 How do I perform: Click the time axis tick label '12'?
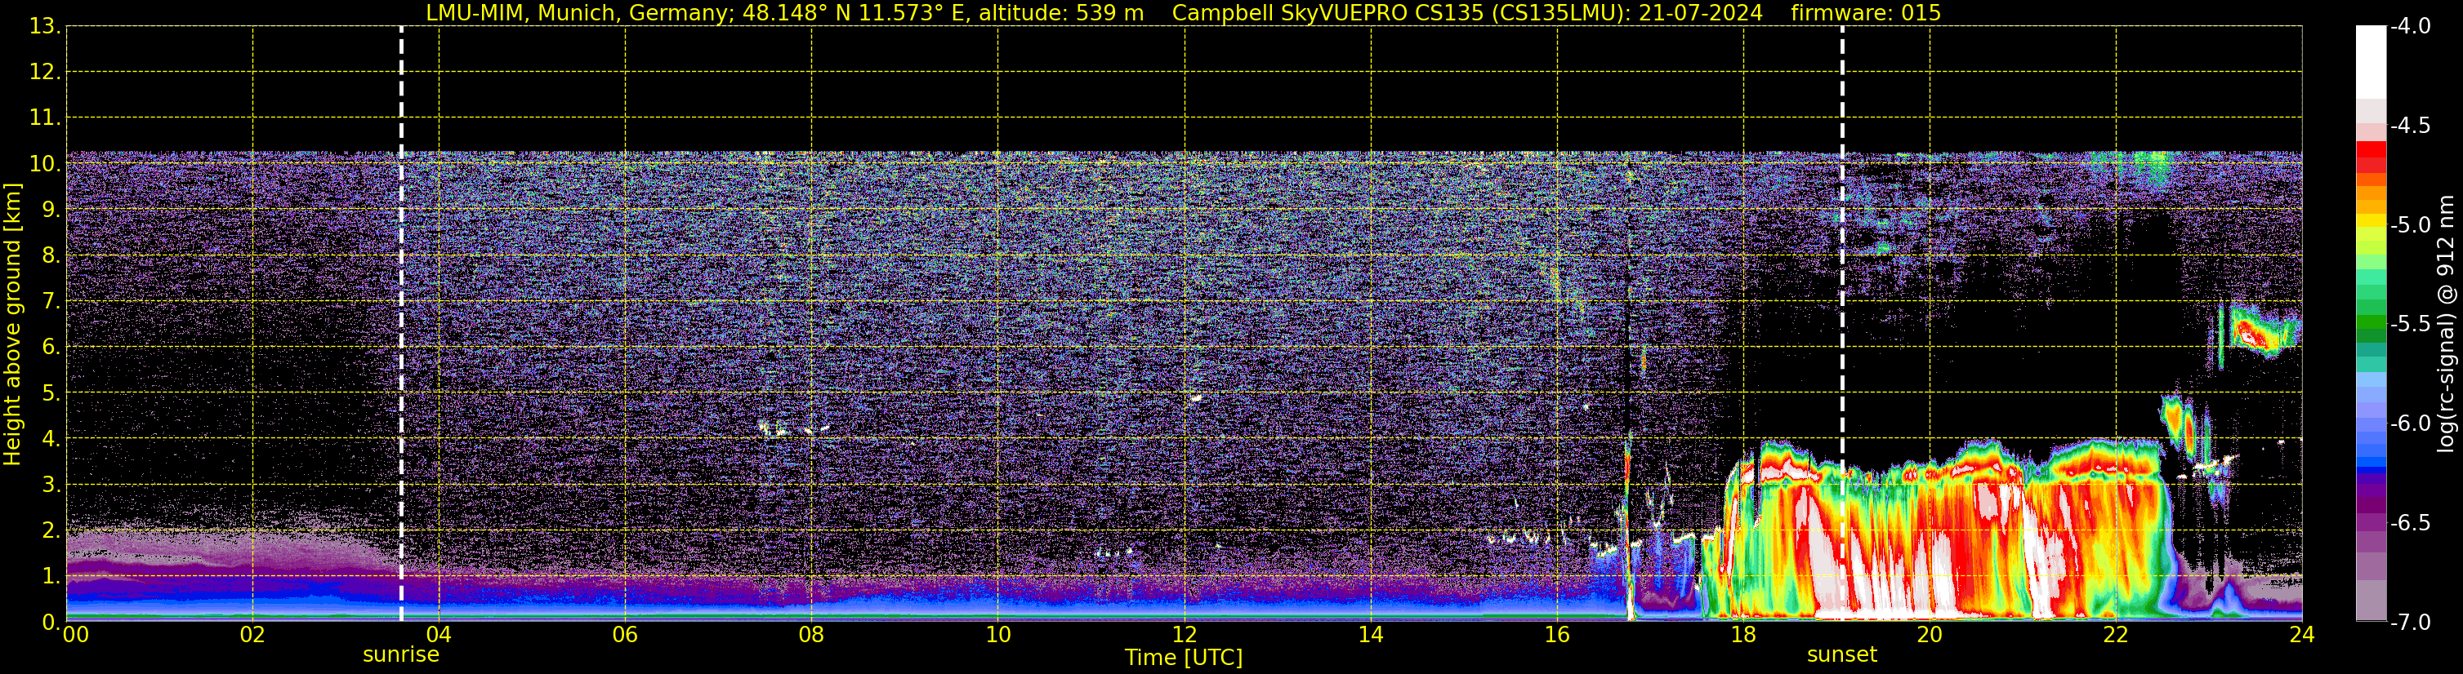coord(1184,635)
